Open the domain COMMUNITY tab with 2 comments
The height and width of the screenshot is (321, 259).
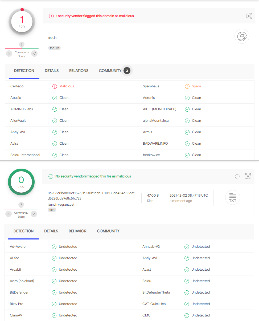click(x=110, y=71)
